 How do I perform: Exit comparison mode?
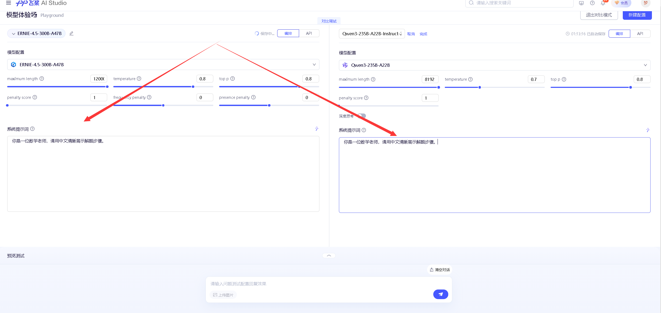point(599,15)
